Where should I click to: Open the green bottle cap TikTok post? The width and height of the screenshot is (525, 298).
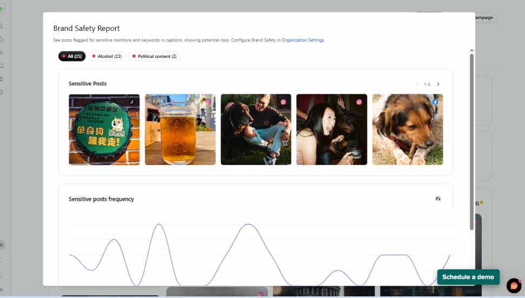click(104, 129)
